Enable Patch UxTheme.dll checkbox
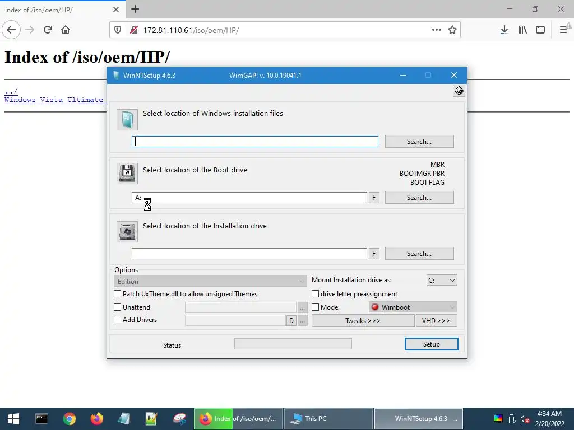The height and width of the screenshot is (430, 574). pos(118,293)
